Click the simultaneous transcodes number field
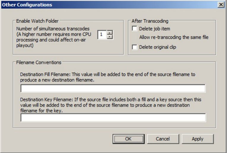The image size is (227, 153). 102,35
